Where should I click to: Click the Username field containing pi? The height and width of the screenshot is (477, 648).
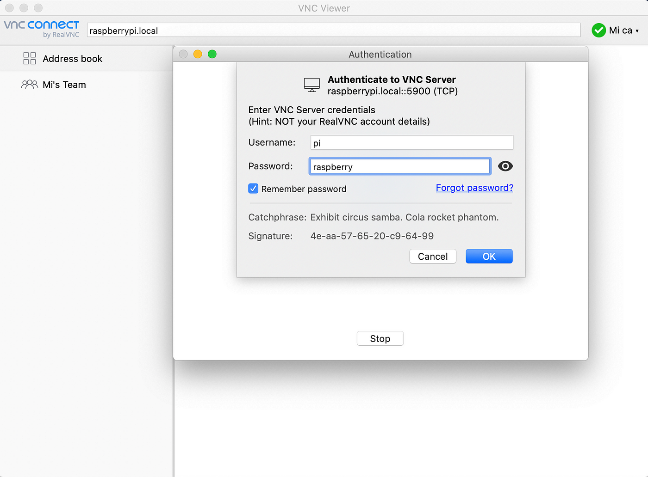coord(411,142)
